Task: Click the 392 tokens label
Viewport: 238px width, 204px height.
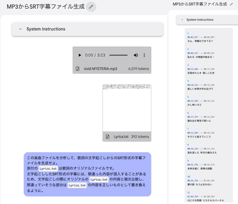Action: click(140, 137)
